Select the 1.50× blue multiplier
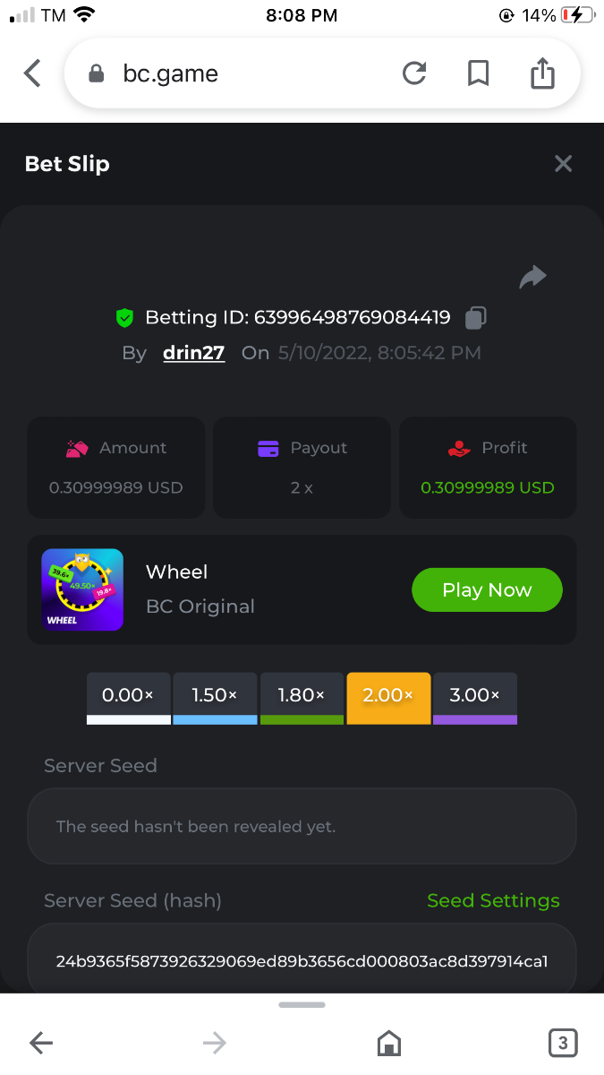 [215, 697]
